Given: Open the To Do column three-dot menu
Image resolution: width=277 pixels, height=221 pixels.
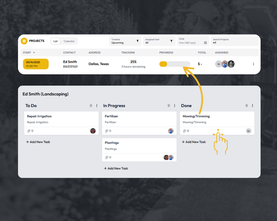Looking at the screenshot, I should tap(97, 106).
